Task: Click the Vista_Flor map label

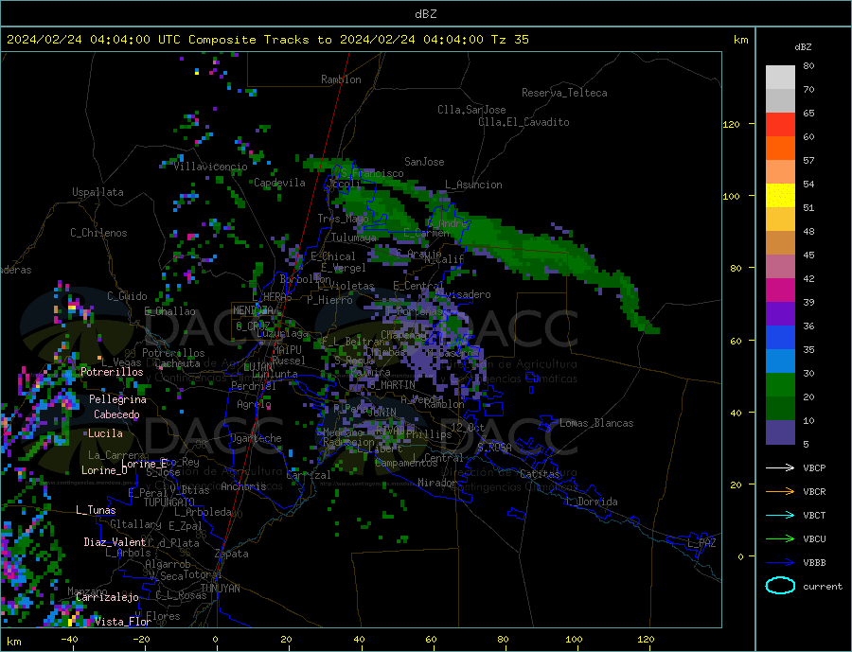Action: coord(123,622)
